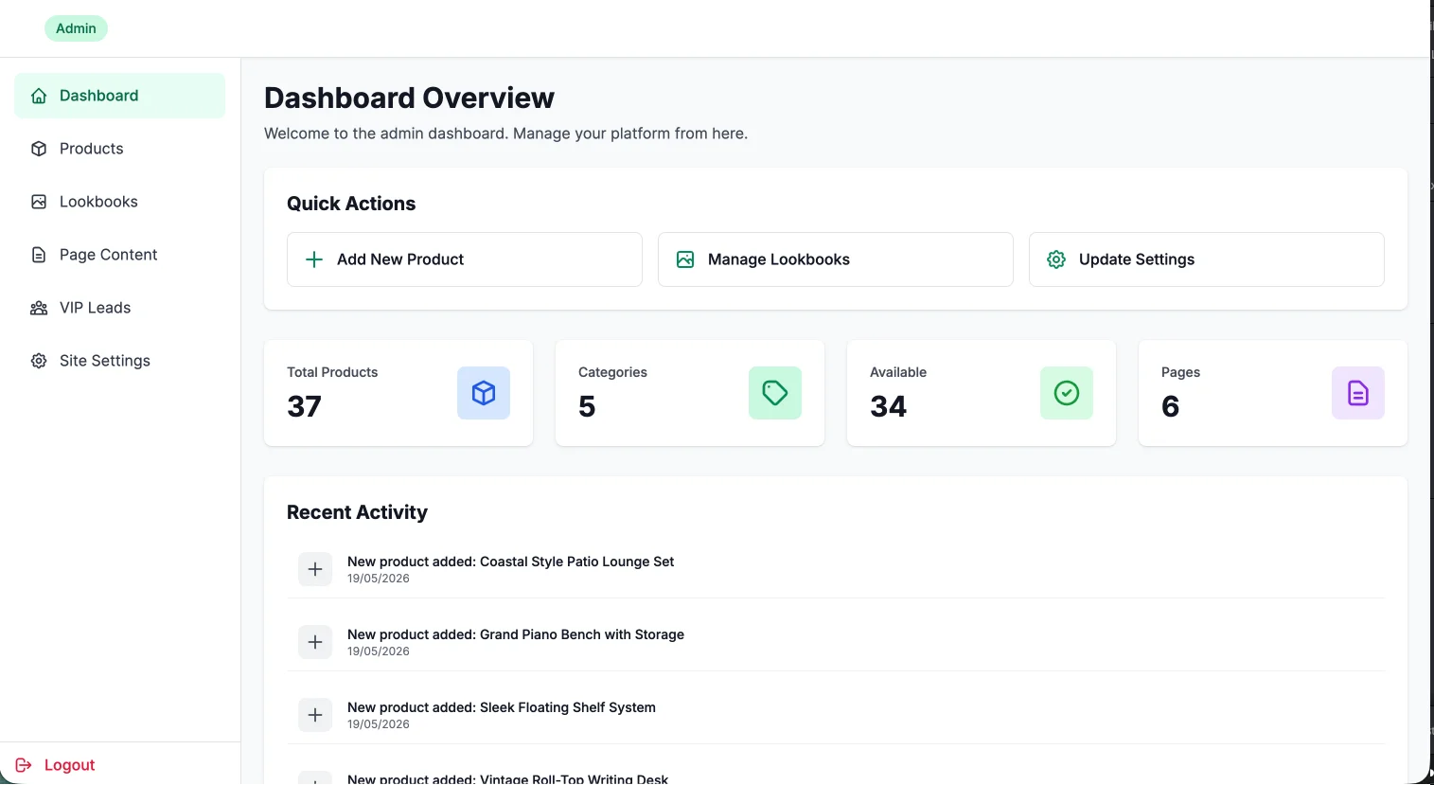Click the Add New Product button
Viewport: 1434px width, 785px height.
465,259
